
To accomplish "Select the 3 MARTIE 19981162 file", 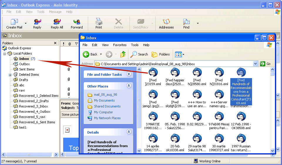I will 153,120.
